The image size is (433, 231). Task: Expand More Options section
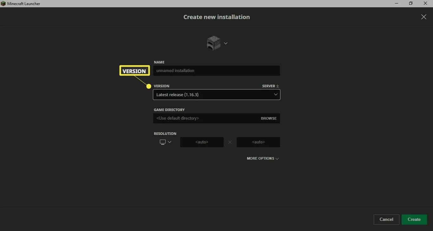(263, 158)
